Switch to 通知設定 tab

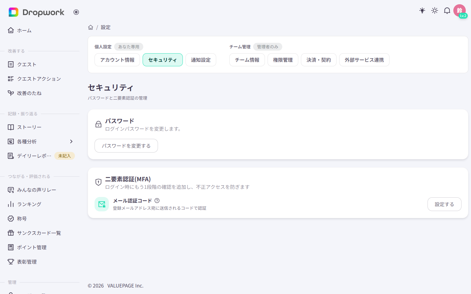pos(201,60)
